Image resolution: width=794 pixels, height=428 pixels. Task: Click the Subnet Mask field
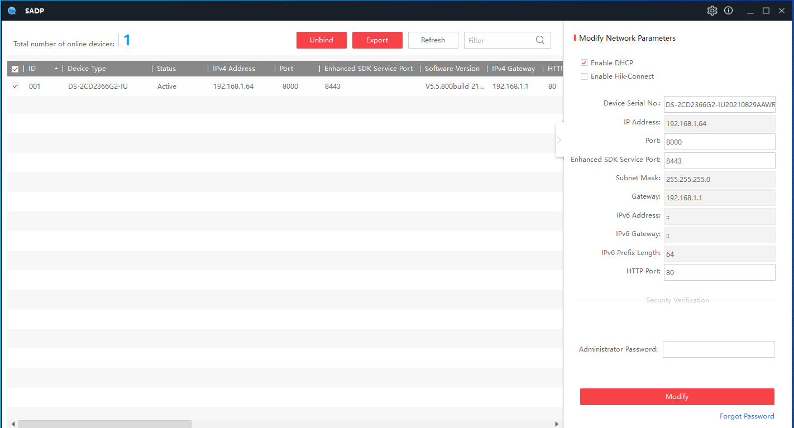(x=720, y=179)
